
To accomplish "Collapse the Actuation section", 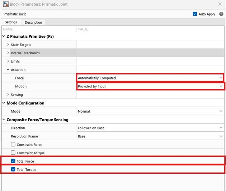I will click(8, 70).
